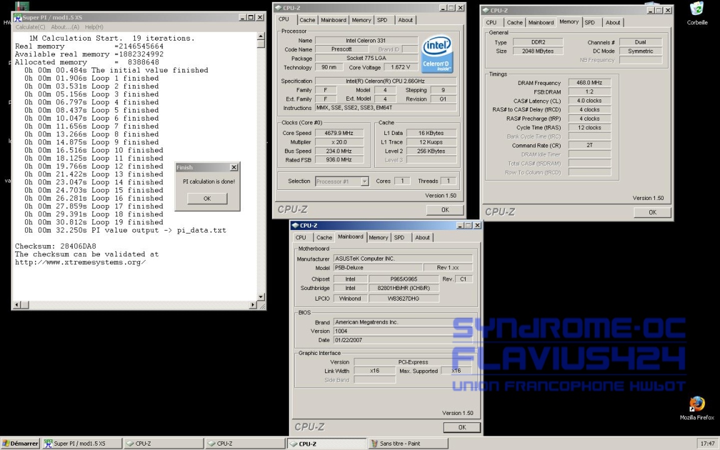720x450 pixels.
Task: Switch to Sans titre - Paint taskbar button
Action: pos(407,444)
